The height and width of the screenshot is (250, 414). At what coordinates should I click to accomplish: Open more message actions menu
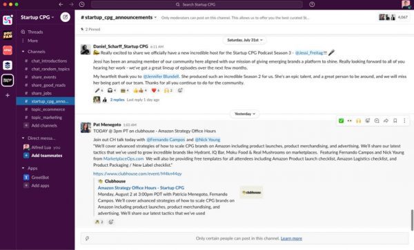[x=404, y=121]
